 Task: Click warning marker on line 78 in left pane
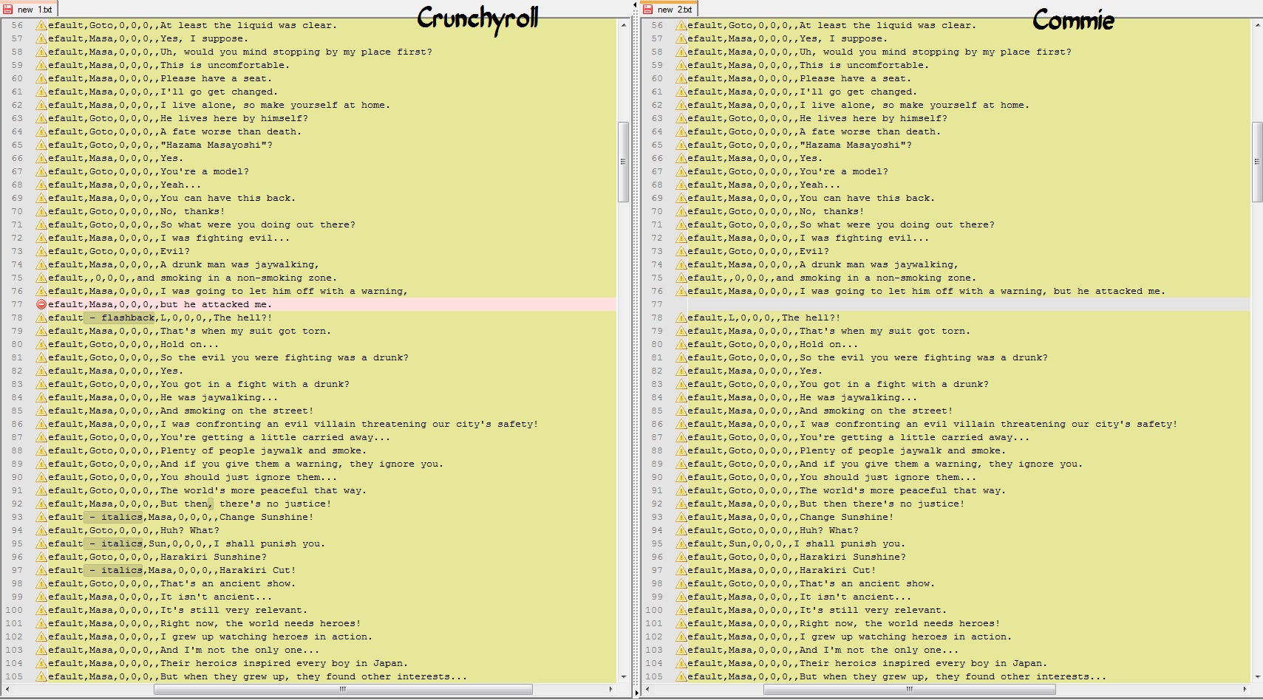[41, 318]
